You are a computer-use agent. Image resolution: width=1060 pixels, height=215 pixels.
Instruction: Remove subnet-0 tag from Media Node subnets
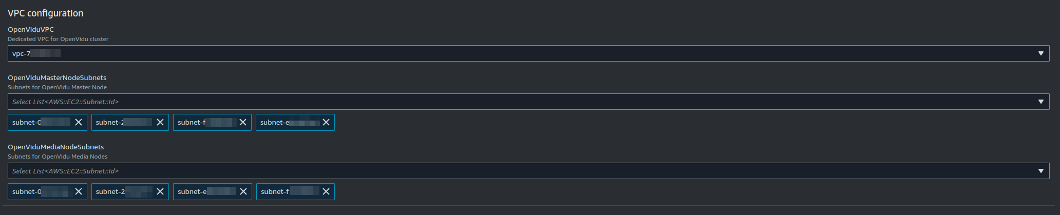click(x=79, y=191)
